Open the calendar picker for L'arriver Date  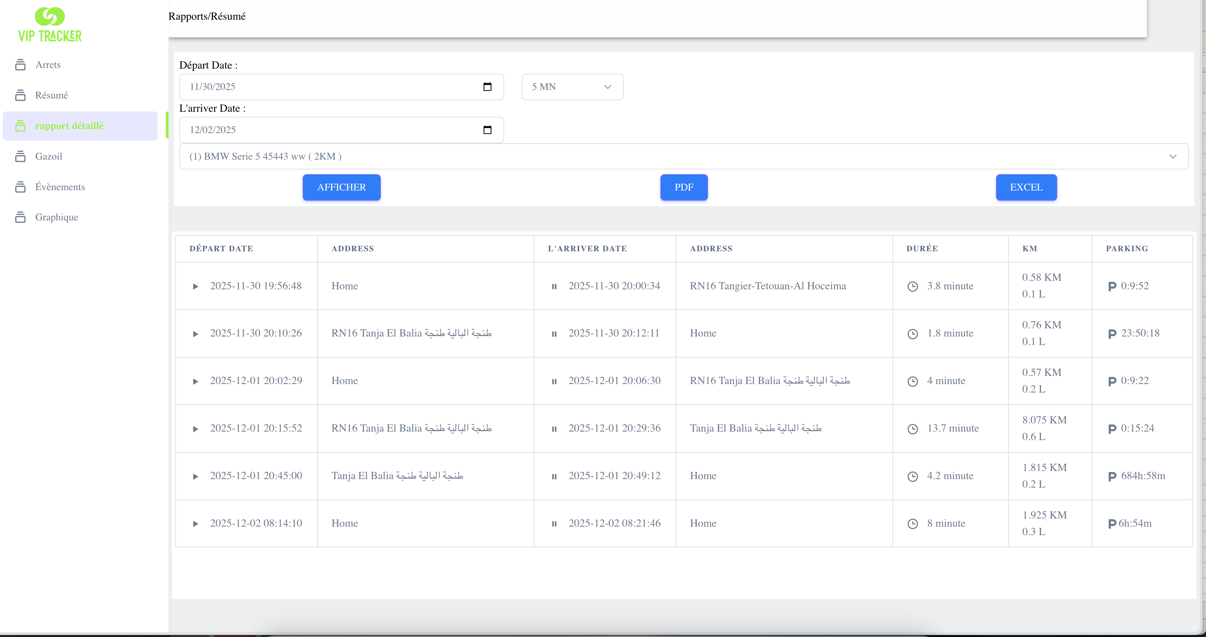tap(487, 130)
